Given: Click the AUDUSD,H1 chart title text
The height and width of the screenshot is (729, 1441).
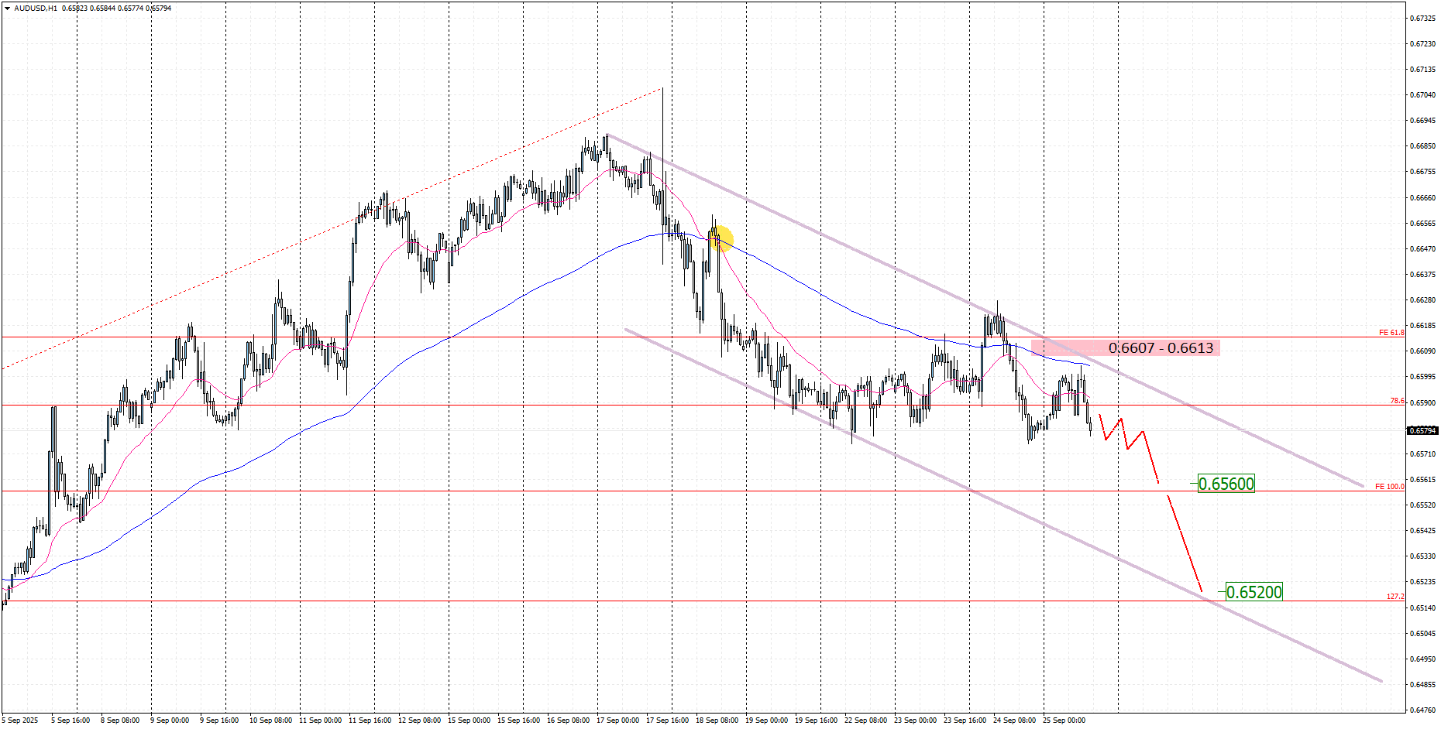Looking at the screenshot, I should coord(36,9).
